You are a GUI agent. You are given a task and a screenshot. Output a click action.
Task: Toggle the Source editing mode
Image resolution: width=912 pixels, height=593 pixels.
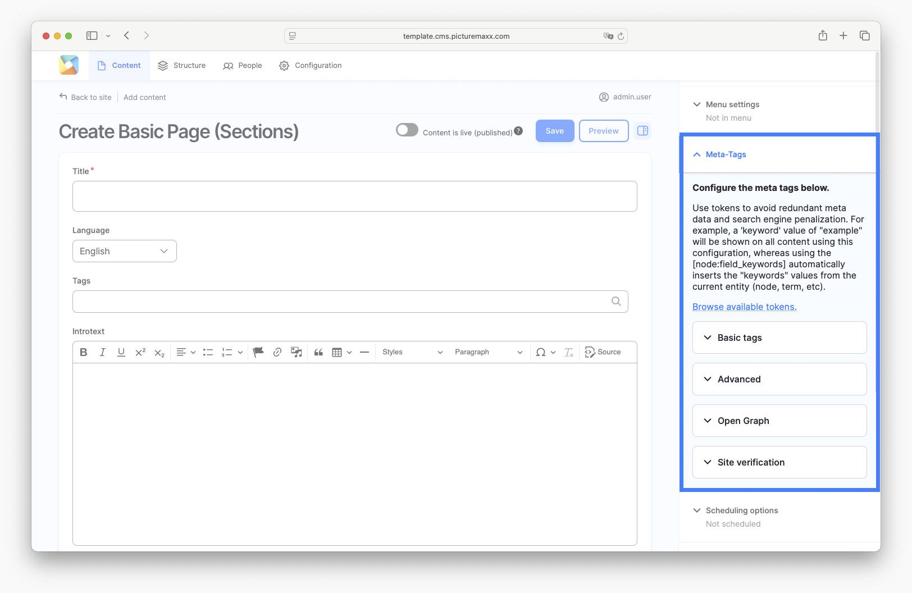point(603,352)
